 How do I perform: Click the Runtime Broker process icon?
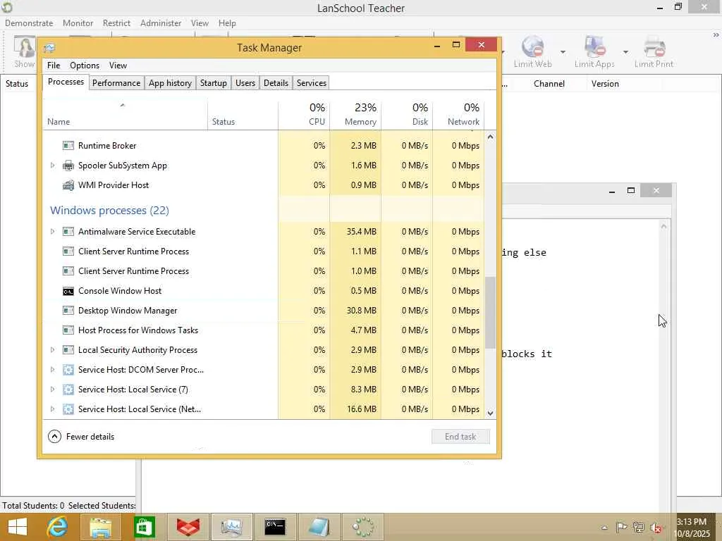coord(68,146)
